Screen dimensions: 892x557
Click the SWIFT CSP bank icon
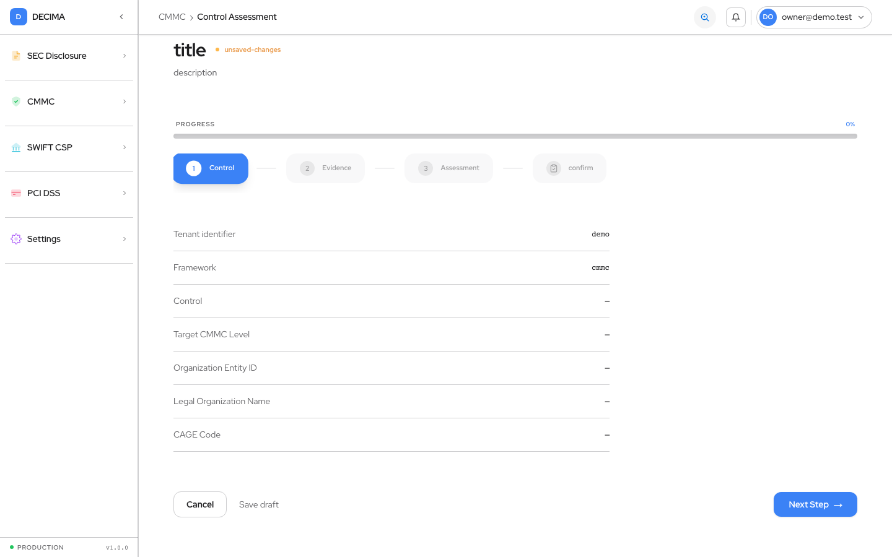pos(16,147)
